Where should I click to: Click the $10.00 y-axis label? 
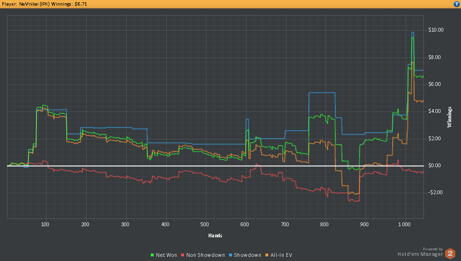(x=436, y=30)
